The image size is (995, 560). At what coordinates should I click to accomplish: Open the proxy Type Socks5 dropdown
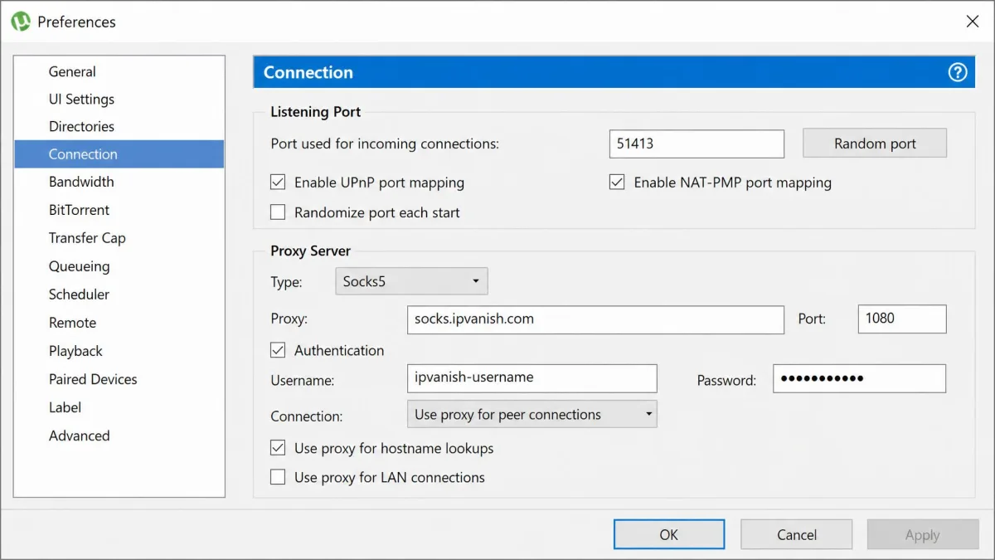point(411,281)
